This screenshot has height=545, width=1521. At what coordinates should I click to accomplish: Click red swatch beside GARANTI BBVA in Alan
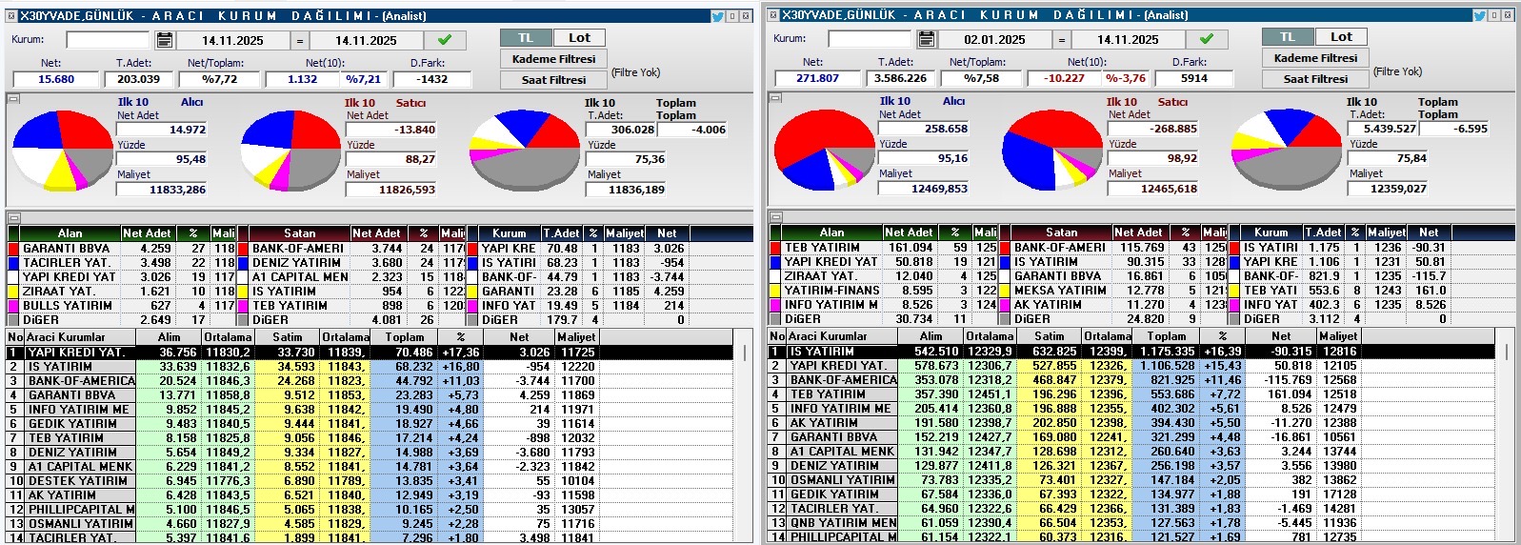13,249
